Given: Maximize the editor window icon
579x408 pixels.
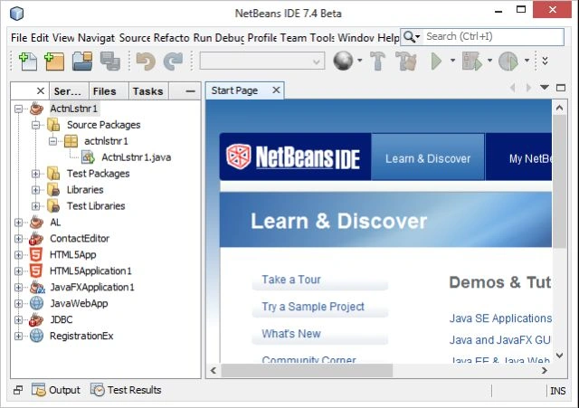Looking at the screenshot, I should [561, 88].
